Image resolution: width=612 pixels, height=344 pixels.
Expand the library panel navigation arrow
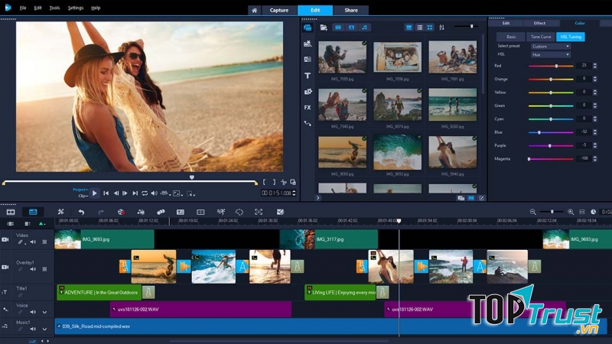[318, 198]
